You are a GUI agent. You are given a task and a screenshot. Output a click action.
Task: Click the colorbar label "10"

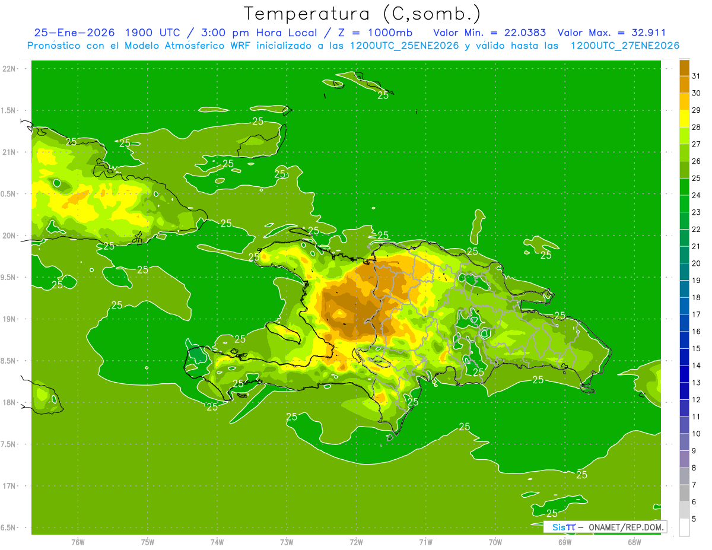[696, 434]
